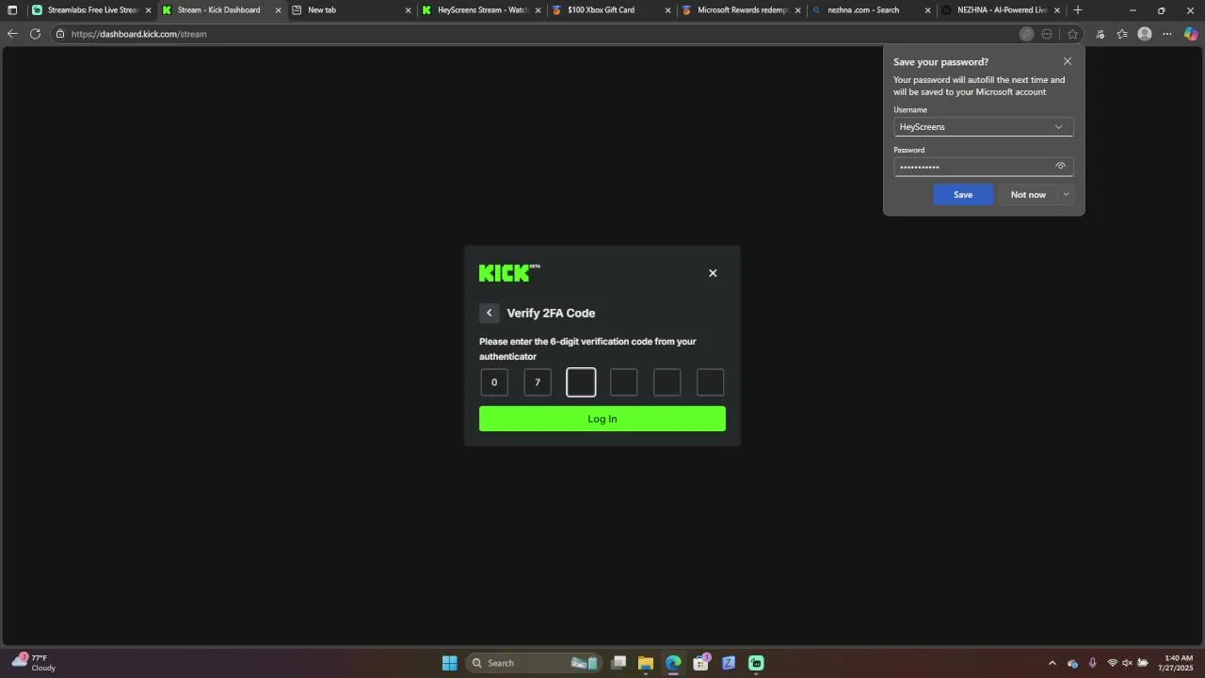1205x678 pixels.
Task: Close the Streamlabs tab
Action: pos(148,10)
